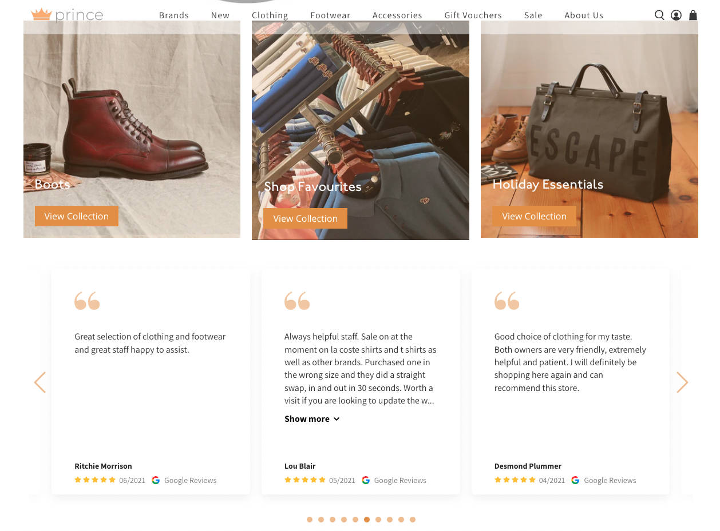Open Google Reviews link under Lou Blair
The height and width of the screenshot is (531, 720).
coord(400,480)
